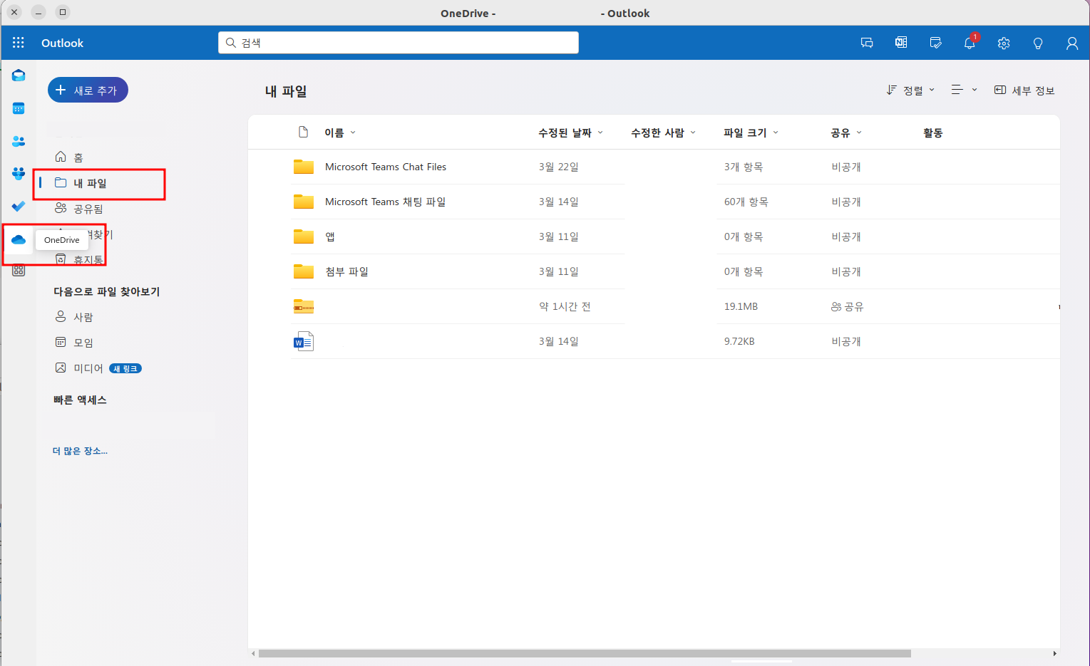Image resolution: width=1090 pixels, height=666 pixels.
Task: Open the Groups icon in left rail
Action: 19,174
